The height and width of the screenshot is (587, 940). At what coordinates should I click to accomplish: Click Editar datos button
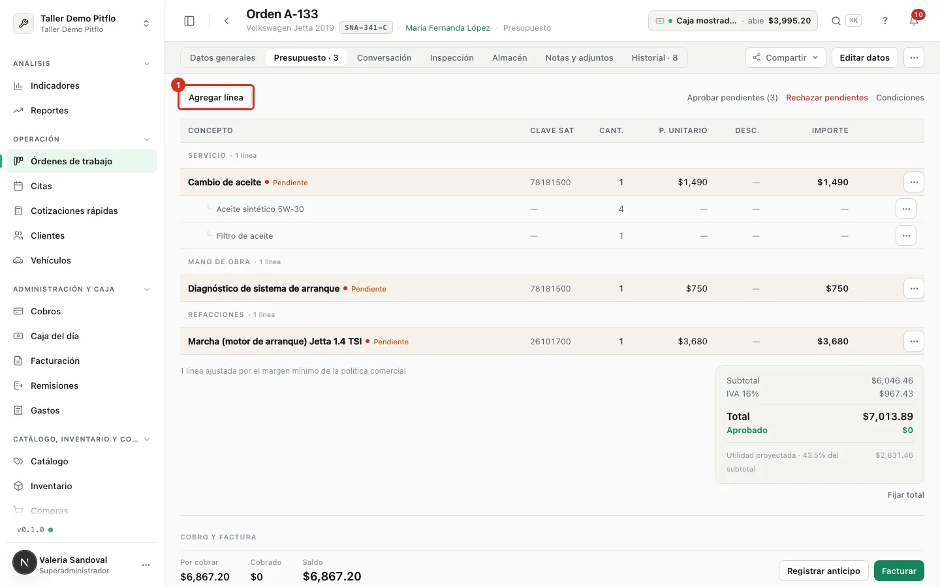pos(864,57)
